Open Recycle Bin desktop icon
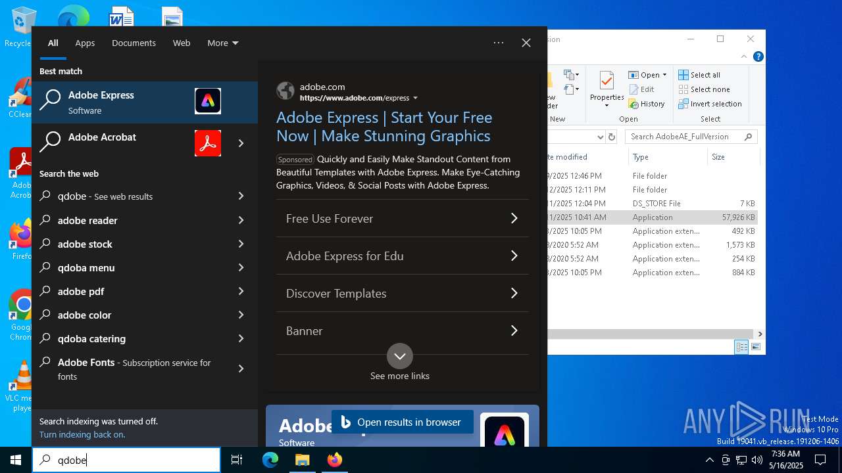The width and height of the screenshot is (842, 473). click(20, 28)
